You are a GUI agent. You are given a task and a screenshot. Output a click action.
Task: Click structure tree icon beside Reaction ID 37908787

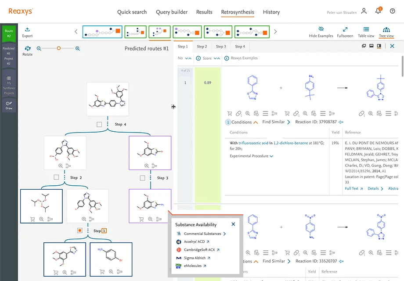click(341, 122)
